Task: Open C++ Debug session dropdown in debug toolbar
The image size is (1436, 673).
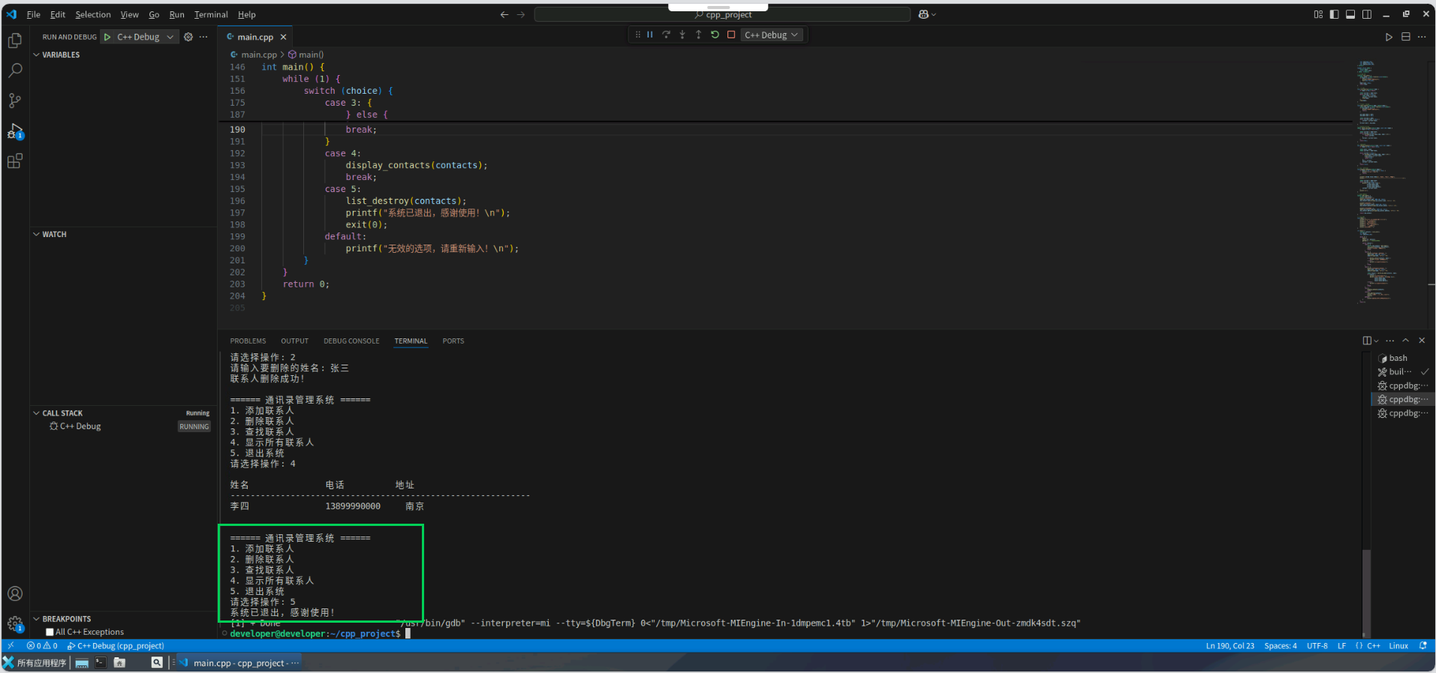Action: 772,35
